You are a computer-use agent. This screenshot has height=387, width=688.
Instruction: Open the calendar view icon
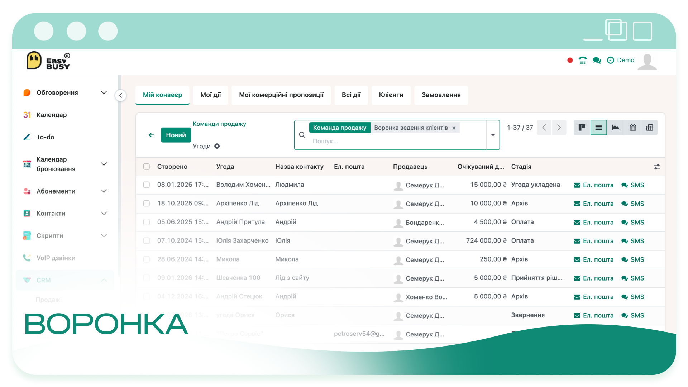pos(633,128)
